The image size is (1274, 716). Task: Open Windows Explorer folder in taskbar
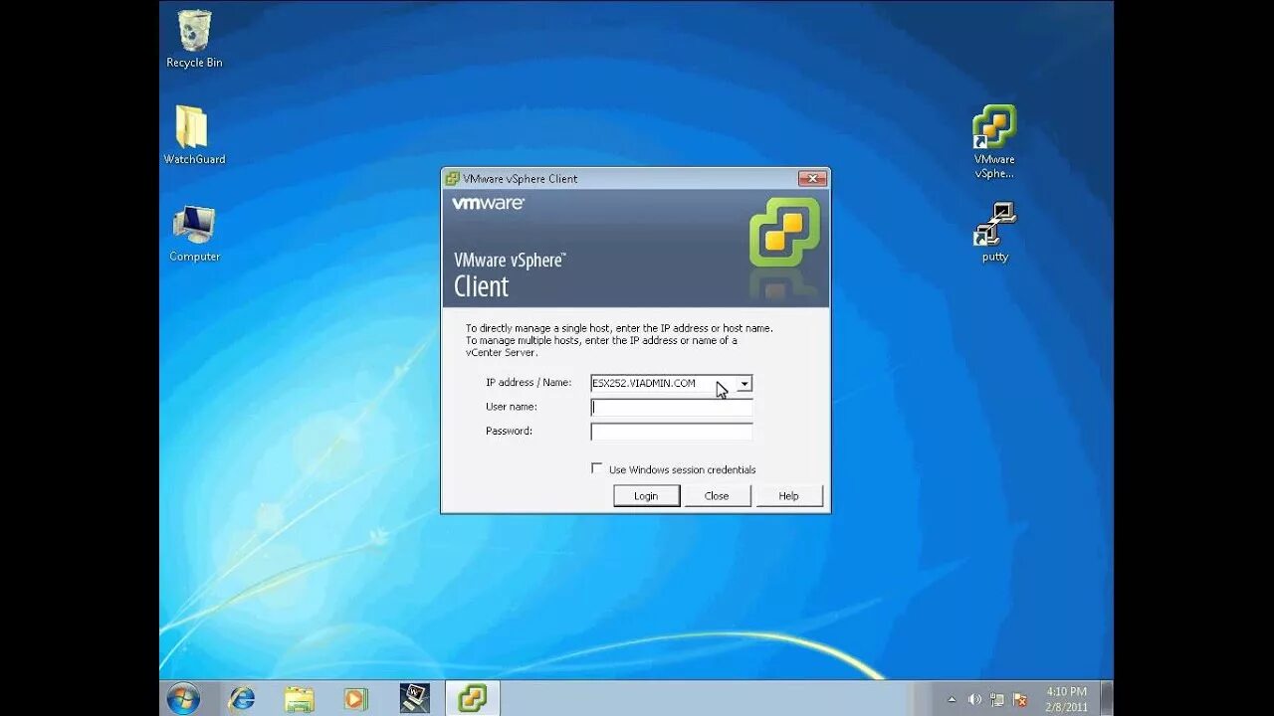pos(299,699)
